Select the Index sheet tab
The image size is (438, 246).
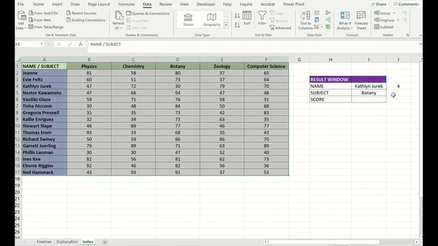[x=88, y=242]
